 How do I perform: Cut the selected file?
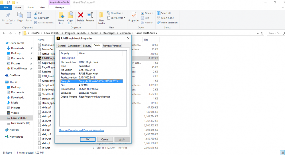click(38, 13)
